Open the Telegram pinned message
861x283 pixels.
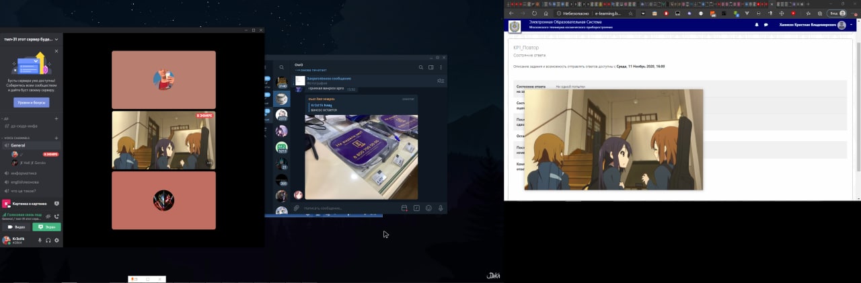coord(363,81)
